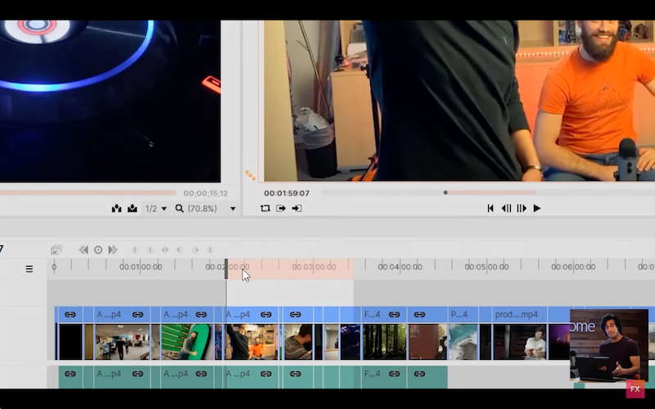655x409 pixels.
Task: Select the masked man clip thumbnail
Action: tap(298, 342)
